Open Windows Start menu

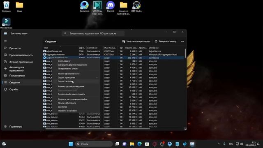tap(71, 144)
